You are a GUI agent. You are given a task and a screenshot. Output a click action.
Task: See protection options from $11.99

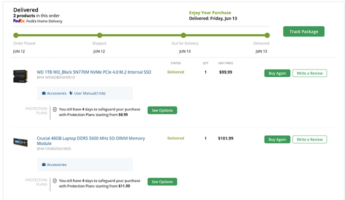[x=162, y=181]
